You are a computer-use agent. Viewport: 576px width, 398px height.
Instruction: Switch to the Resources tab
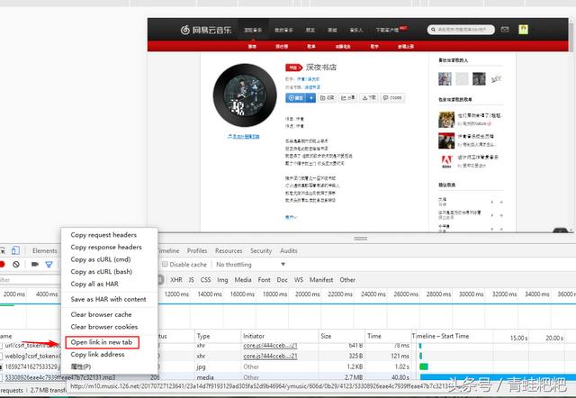tap(229, 250)
